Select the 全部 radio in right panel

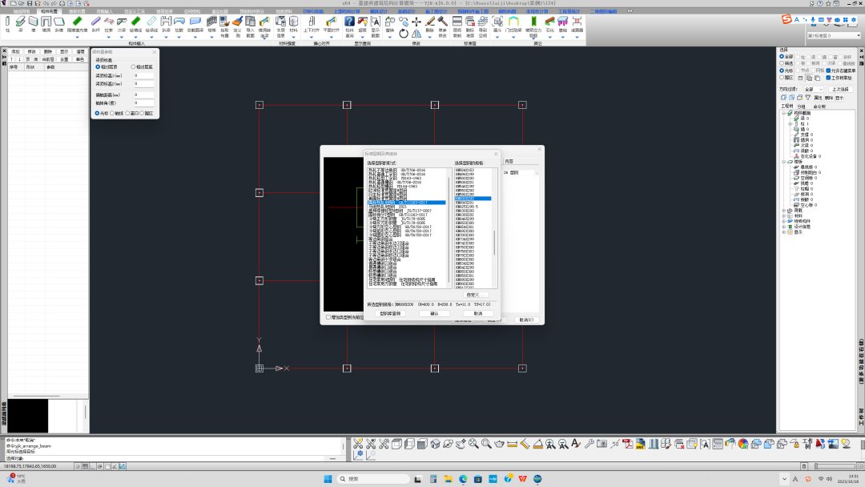click(x=782, y=56)
